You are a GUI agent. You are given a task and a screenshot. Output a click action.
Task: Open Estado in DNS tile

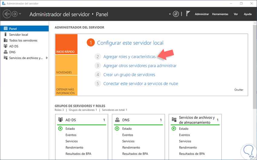(127, 129)
